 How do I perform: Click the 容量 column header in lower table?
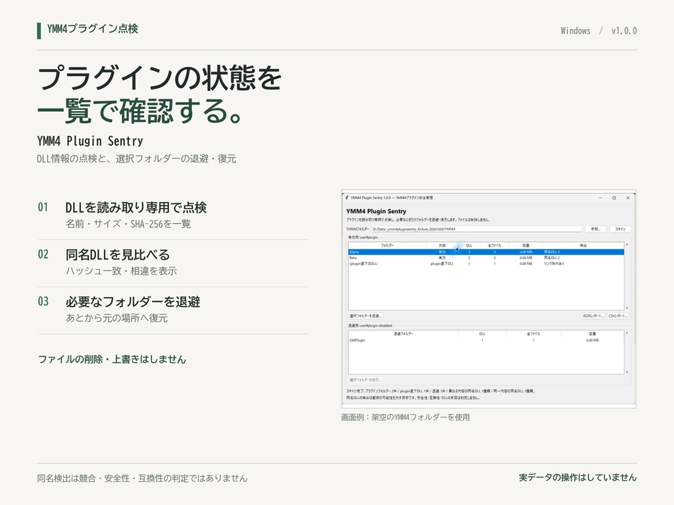click(x=592, y=333)
